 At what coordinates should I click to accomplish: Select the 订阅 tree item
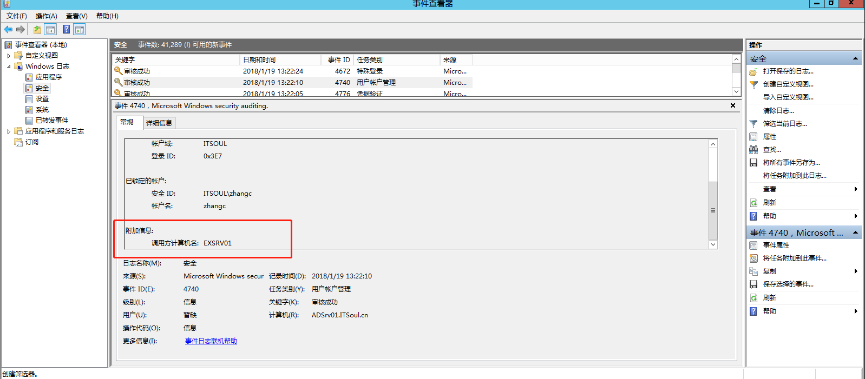(32, 142)
